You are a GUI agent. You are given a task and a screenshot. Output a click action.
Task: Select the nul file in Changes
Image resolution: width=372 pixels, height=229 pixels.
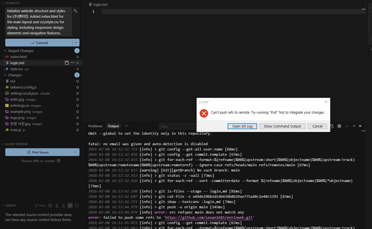pyautogui.click(x=41, y=81)
